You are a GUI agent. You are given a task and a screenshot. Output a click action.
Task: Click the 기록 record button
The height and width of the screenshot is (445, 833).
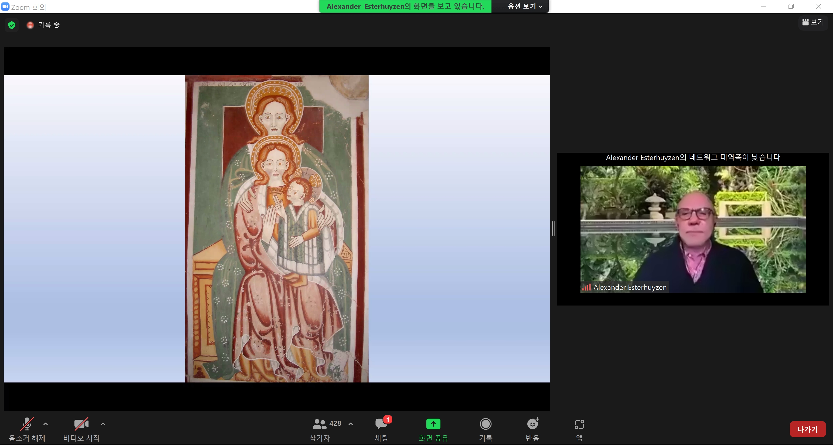(485, 429)
